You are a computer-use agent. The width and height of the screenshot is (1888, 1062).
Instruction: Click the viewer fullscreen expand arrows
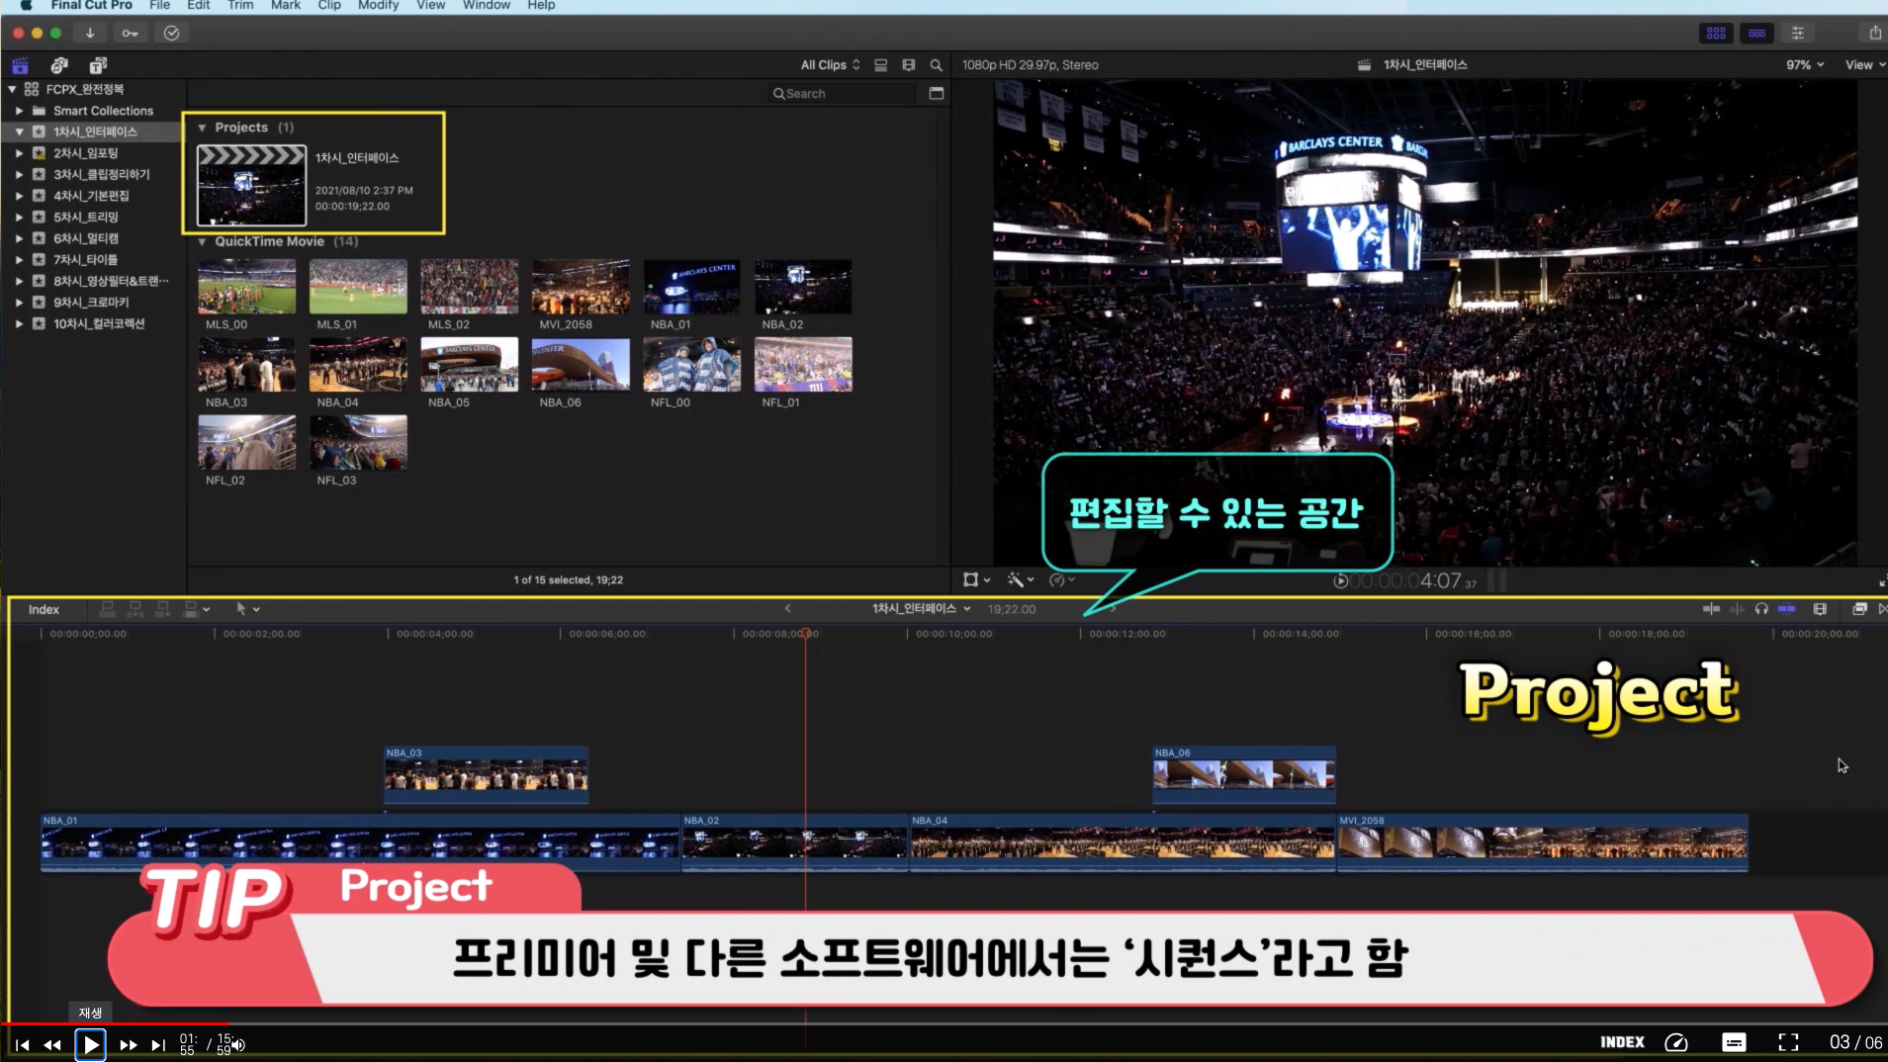(x=1881, y=581)
